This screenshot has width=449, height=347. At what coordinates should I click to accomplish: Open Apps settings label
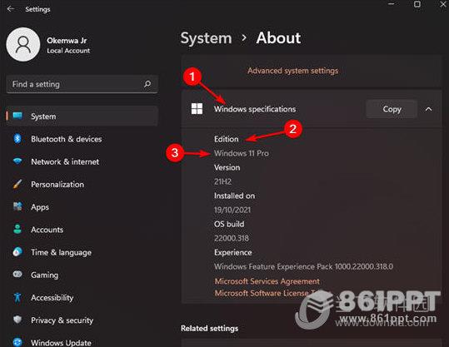click(x=40, y=207)
